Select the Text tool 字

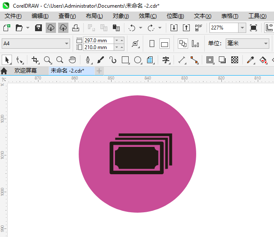coord(166,60)
